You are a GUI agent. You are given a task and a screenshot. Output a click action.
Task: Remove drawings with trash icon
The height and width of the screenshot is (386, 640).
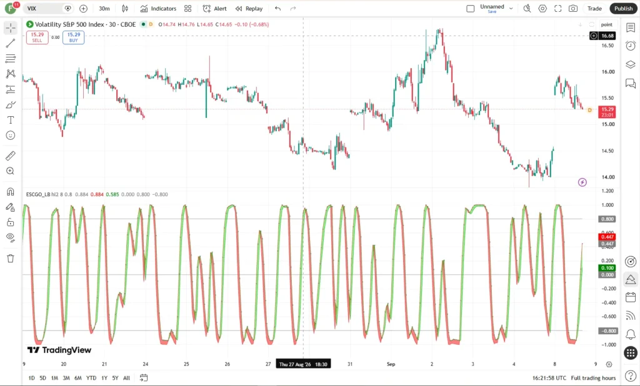11,259
